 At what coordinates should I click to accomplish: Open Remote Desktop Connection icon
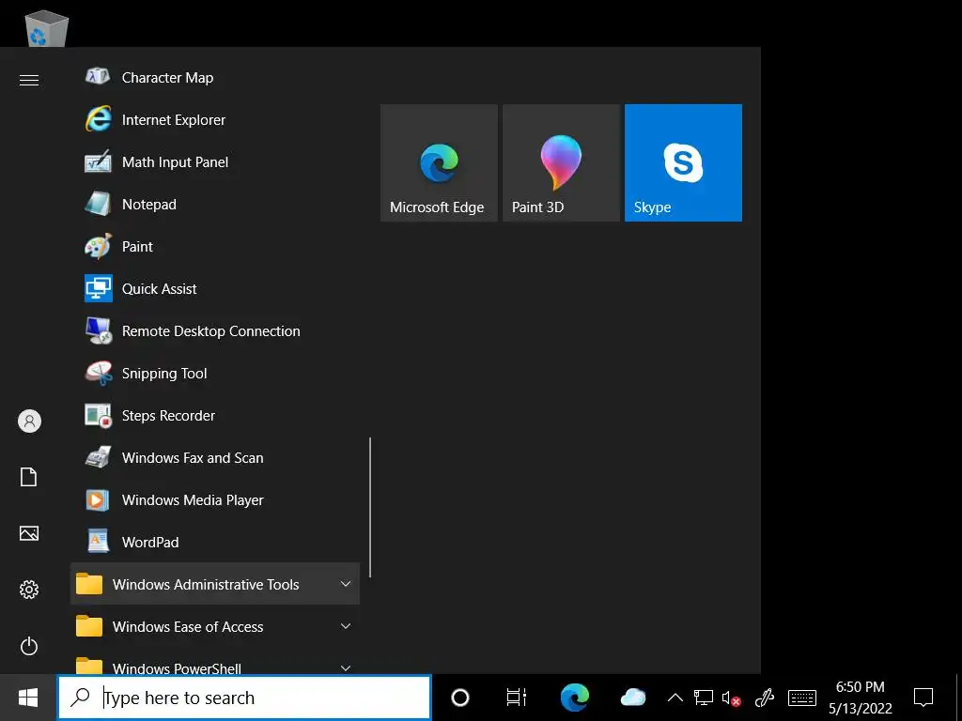(98, 331)
